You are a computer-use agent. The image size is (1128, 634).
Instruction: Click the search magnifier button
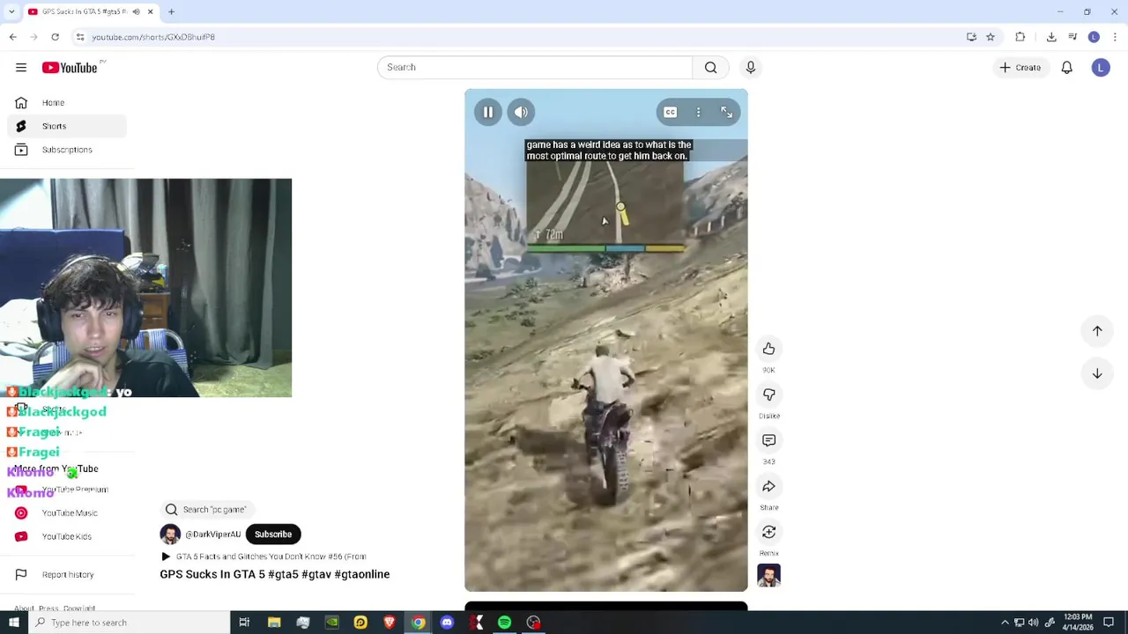tap(710, 67)
